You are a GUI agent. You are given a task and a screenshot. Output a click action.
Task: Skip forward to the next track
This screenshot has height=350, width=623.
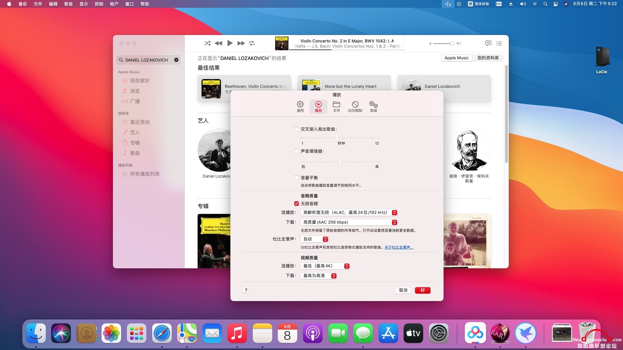[241, 43]
